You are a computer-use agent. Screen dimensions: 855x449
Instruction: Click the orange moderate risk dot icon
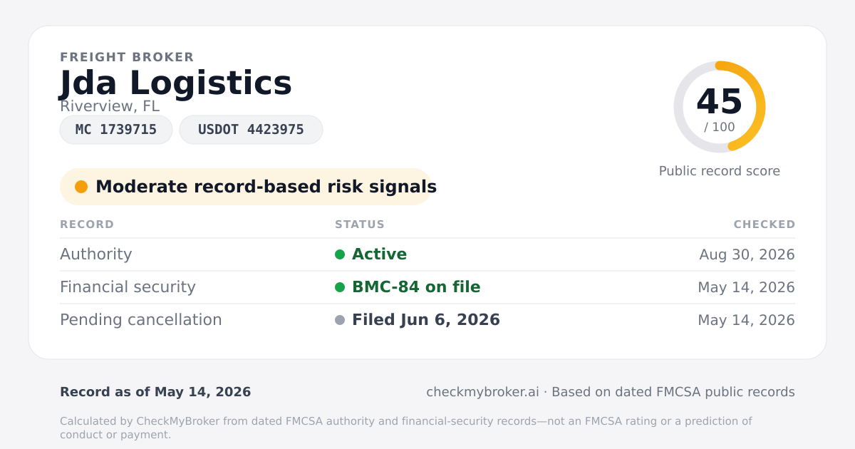[81, 187]
